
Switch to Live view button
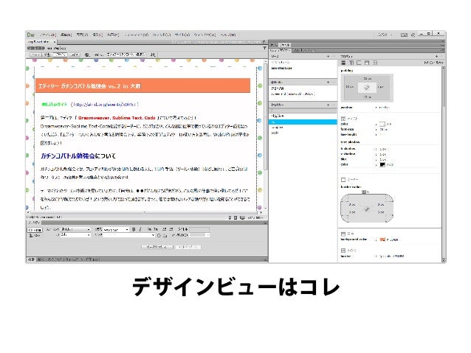pyautogui.click(x=75, y=55)
